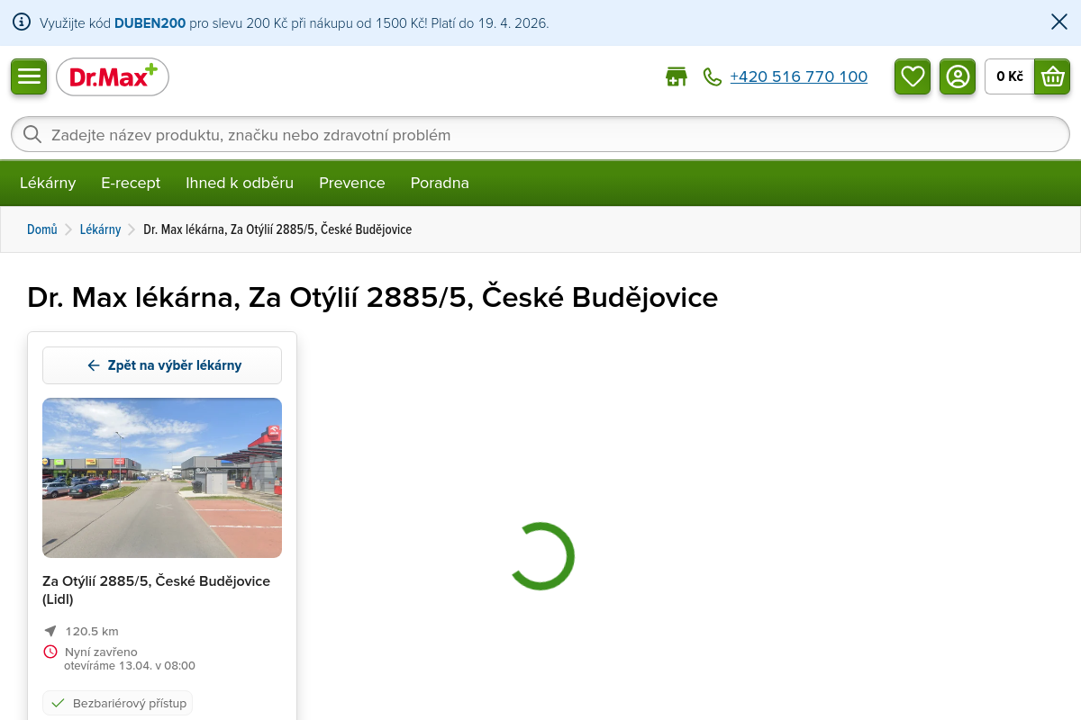The height and width of the screenshot is (720, 1081).
Task: Open the favorites heart icon
Action: click(x=913, y=76)
